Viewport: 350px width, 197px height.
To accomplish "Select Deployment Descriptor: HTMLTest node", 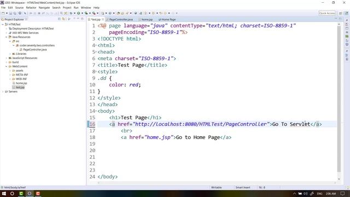I will click(33, 28).
